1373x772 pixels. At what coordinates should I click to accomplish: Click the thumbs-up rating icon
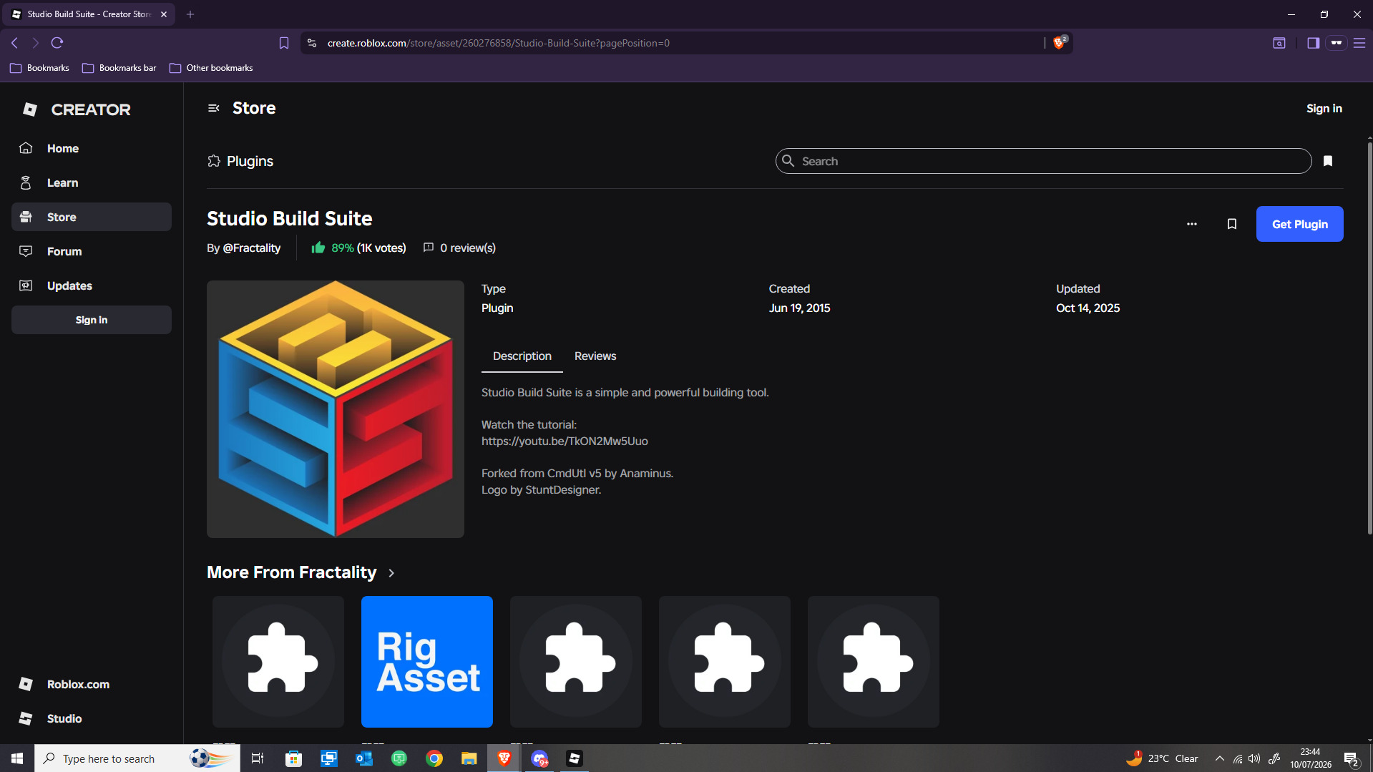tap(318, 248)
